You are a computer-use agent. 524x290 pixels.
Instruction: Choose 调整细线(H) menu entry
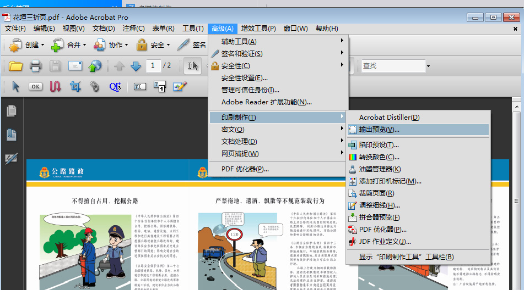(418, 205)
